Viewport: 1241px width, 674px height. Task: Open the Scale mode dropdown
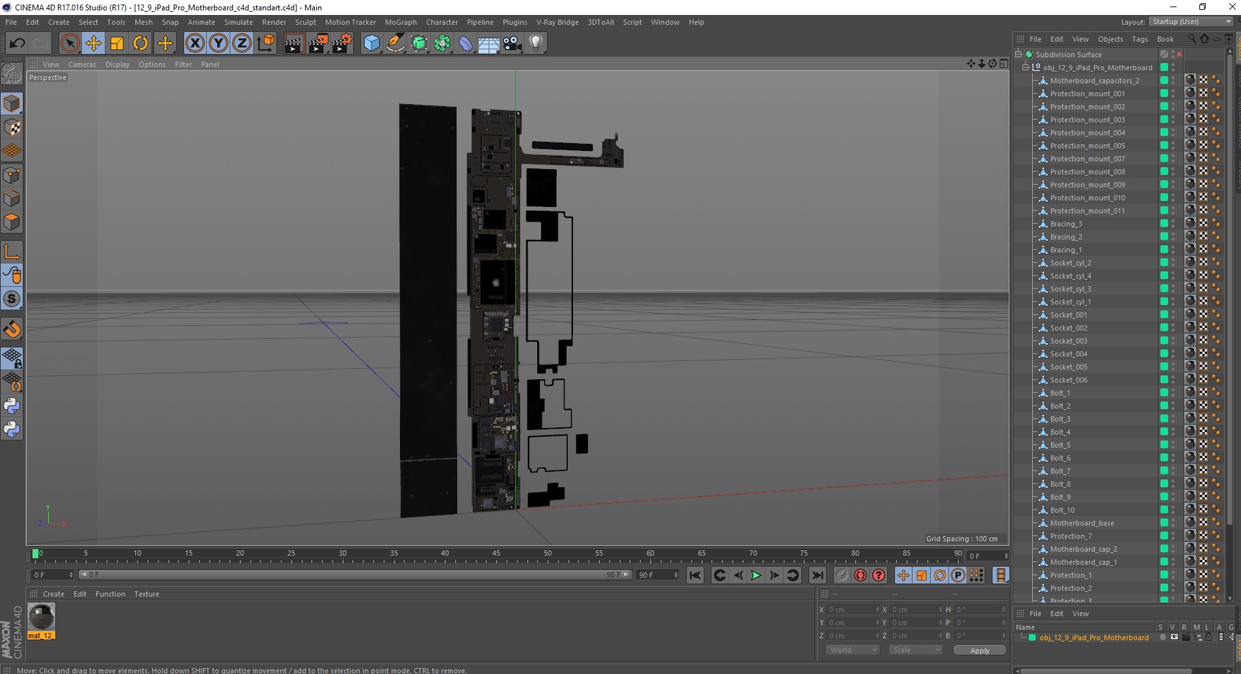coord(916,650)
